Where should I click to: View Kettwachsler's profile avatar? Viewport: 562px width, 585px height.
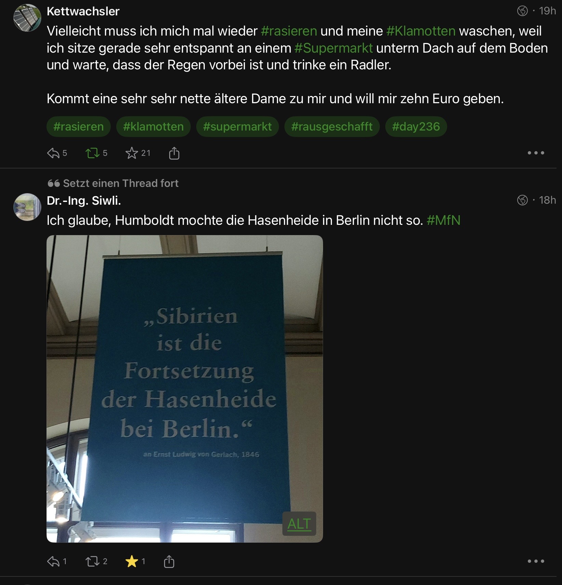point(27,18)
